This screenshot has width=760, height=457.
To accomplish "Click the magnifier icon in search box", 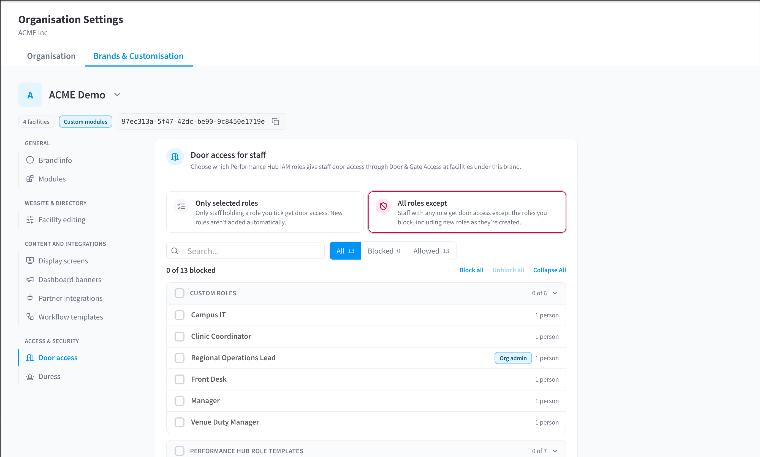I will pos(175,251).
